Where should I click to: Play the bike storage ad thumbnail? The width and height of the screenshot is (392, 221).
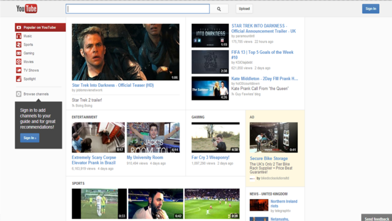point(274,138)
